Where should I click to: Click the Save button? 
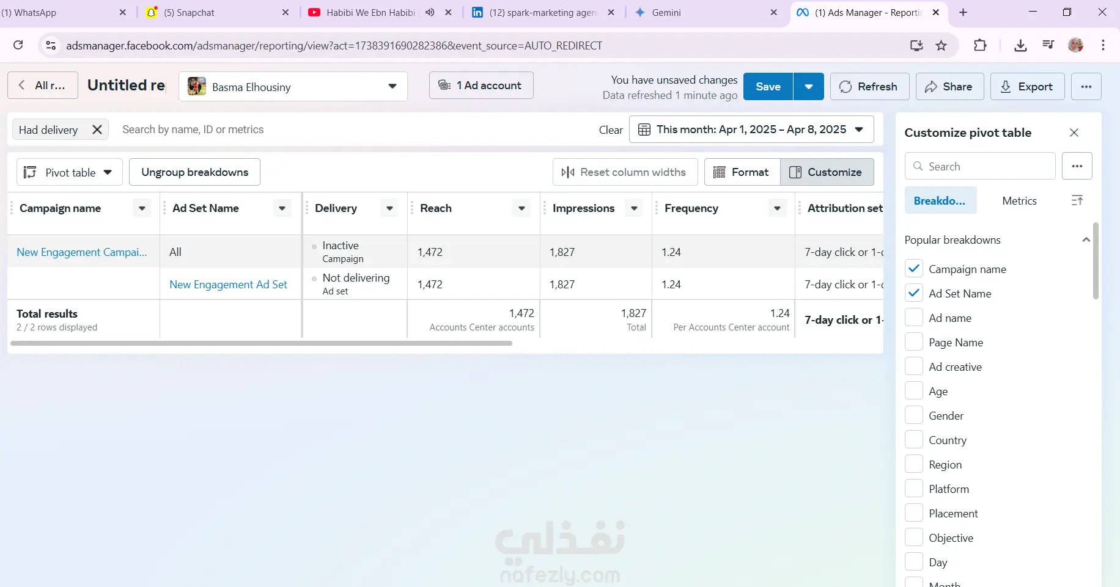(768, 87)
